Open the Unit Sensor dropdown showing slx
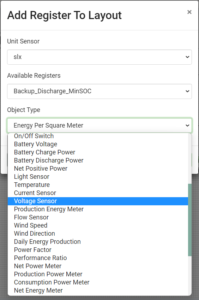This screenshot has width=199, height=300. (99, 57)
